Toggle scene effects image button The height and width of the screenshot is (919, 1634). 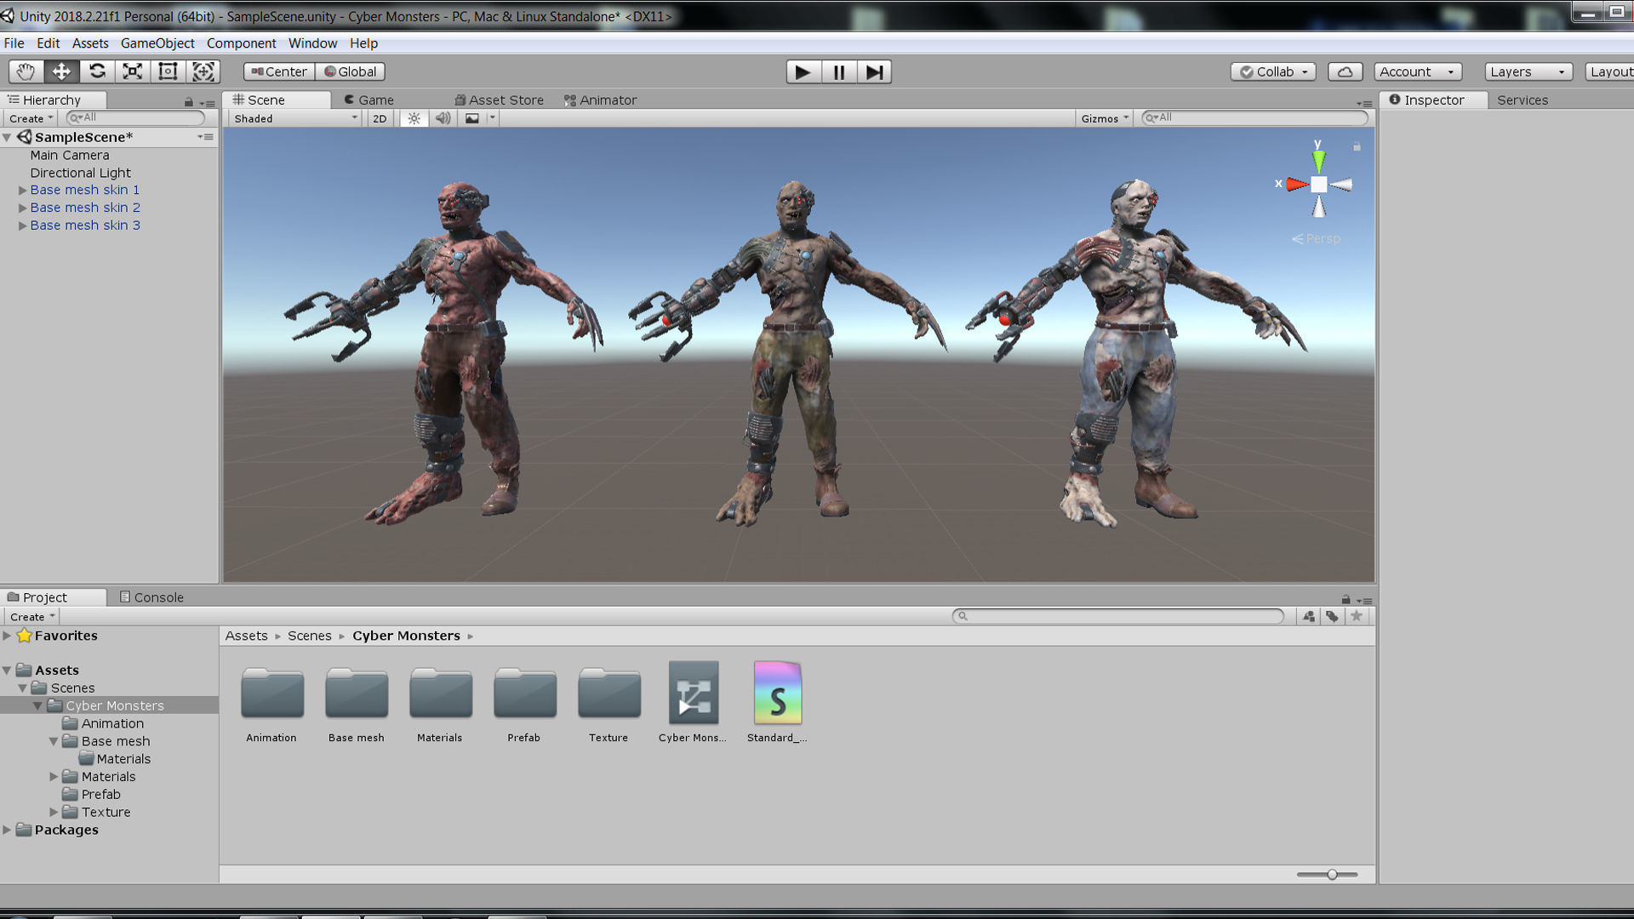pyautogui.click(x=472, y=118)
